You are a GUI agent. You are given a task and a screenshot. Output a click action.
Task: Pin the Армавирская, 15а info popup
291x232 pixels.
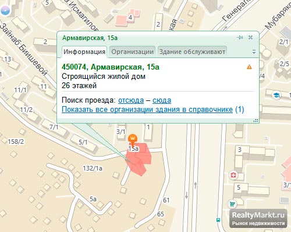[x=240, y=37]
